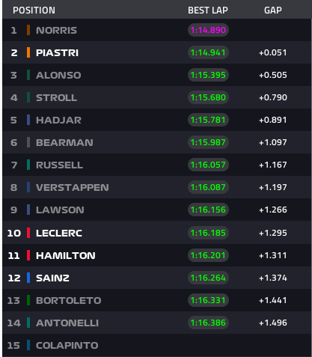Click the BEST LAP column header
This screenshot has width=312, height=357.
pos(208,10)
